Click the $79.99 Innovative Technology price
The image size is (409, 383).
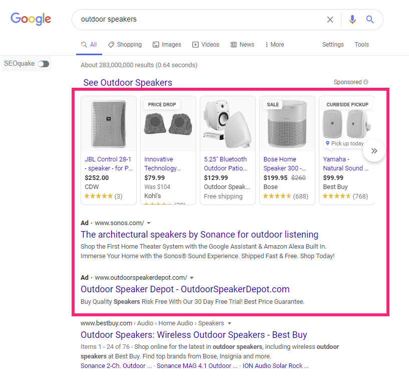click(x=154, y=178)
